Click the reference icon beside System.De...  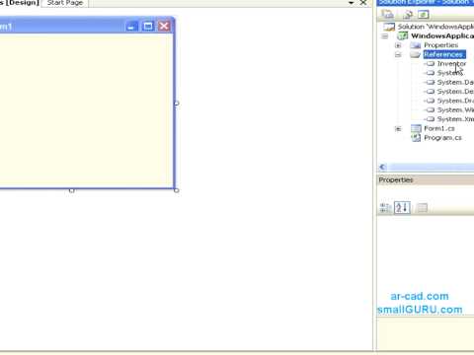pyautogui.click(x=430, y=92)
